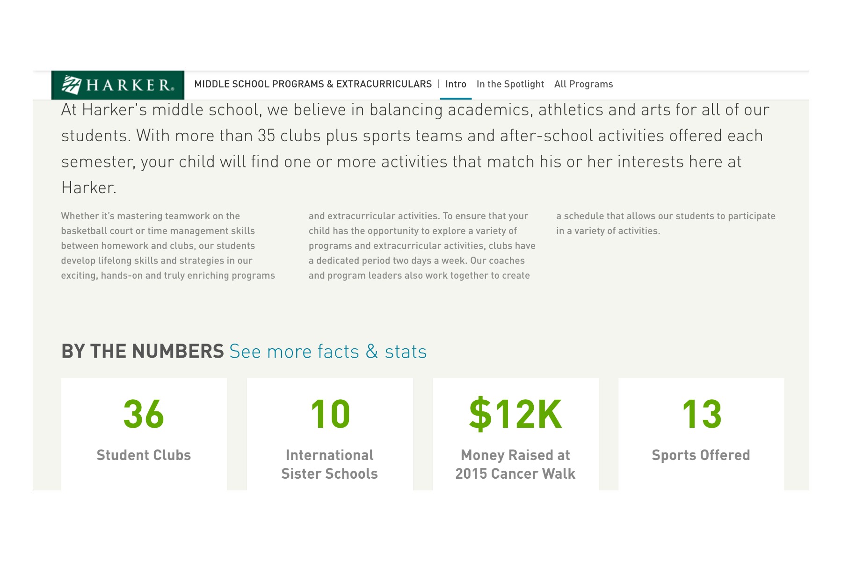Open See more facts & stats link
This screenshot has width=842, height=561.
(x=328, y=352)
